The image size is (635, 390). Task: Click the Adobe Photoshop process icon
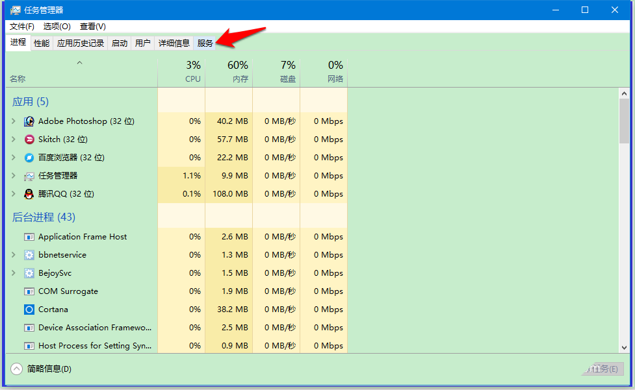point(29,121)
